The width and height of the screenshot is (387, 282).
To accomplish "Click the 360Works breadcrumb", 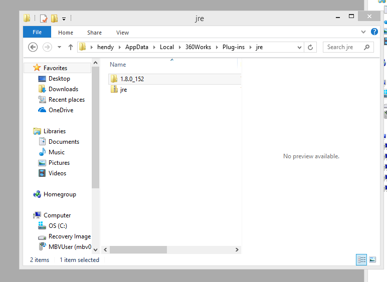I will click(198, 47).
